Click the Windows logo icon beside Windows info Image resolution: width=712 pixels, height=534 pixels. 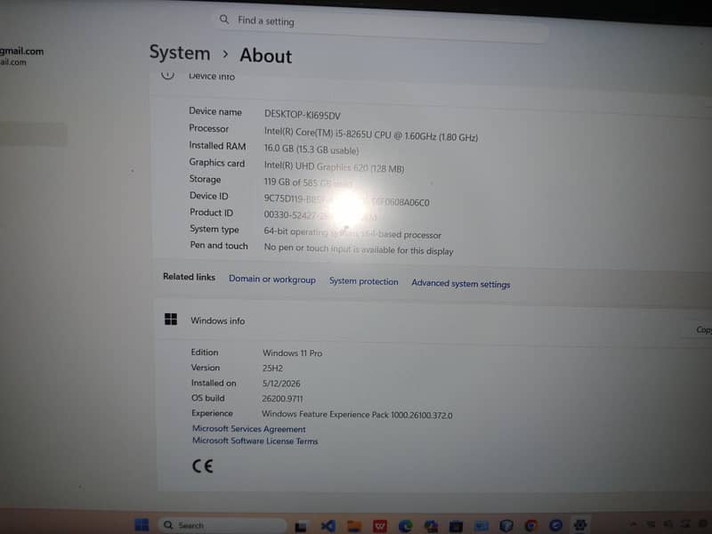click(x=171, y=319)
